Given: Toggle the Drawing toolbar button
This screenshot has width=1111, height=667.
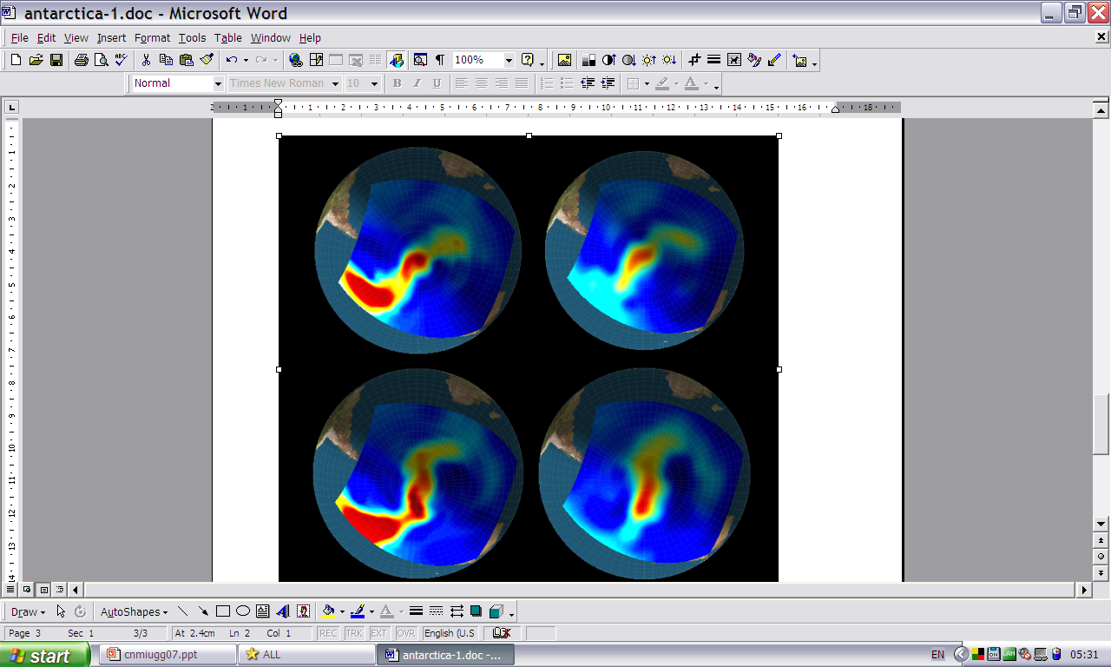Looking at the screenshot, I should pyautogui.click(x=397, y=60).
